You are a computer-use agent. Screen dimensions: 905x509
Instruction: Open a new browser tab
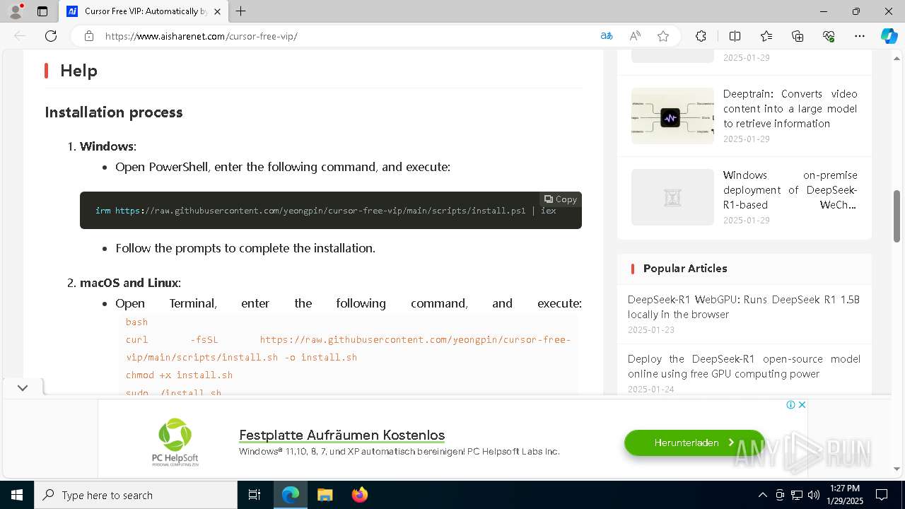(241, 11)
